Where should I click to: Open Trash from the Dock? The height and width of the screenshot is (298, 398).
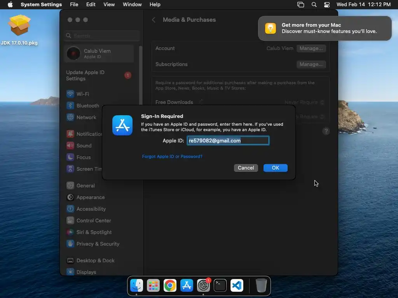tap(261, 285)
